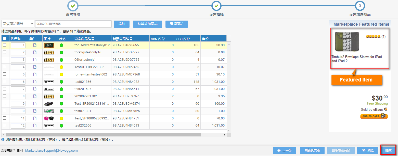Open the edit icon for 202002281702

35,96
